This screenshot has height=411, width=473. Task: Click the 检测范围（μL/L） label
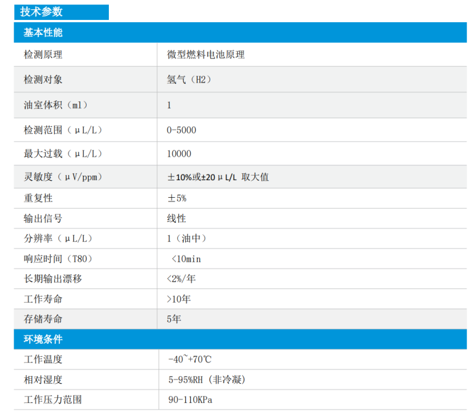(x=63, y=130)
